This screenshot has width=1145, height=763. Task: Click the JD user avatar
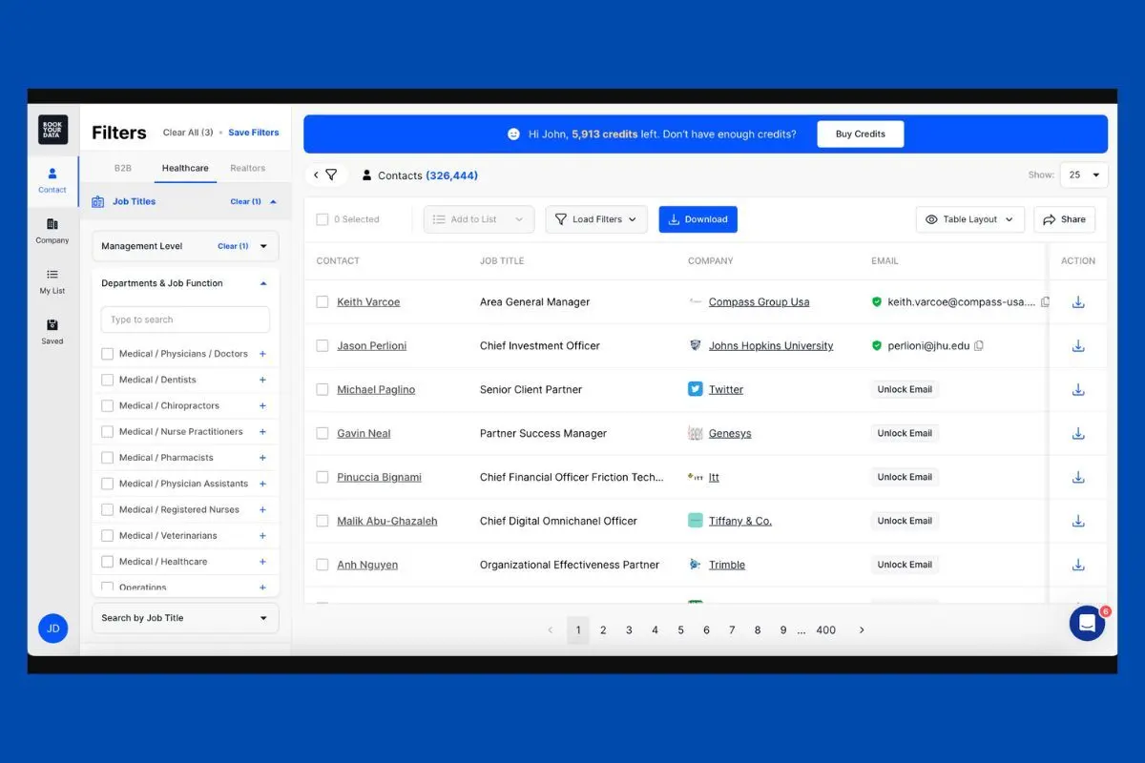[53, 629]
